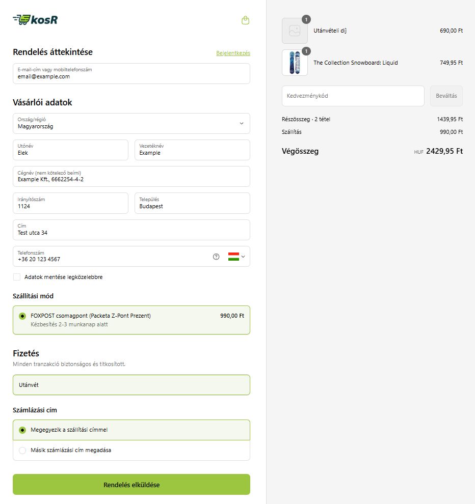Expand the Ország/régió dropdown
This screenshot has height=504, width=475.
[131, 123]
